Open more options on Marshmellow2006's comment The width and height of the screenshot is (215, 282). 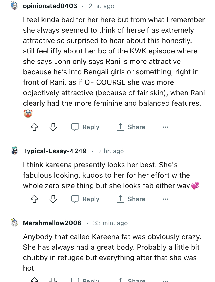click(165, 280)
